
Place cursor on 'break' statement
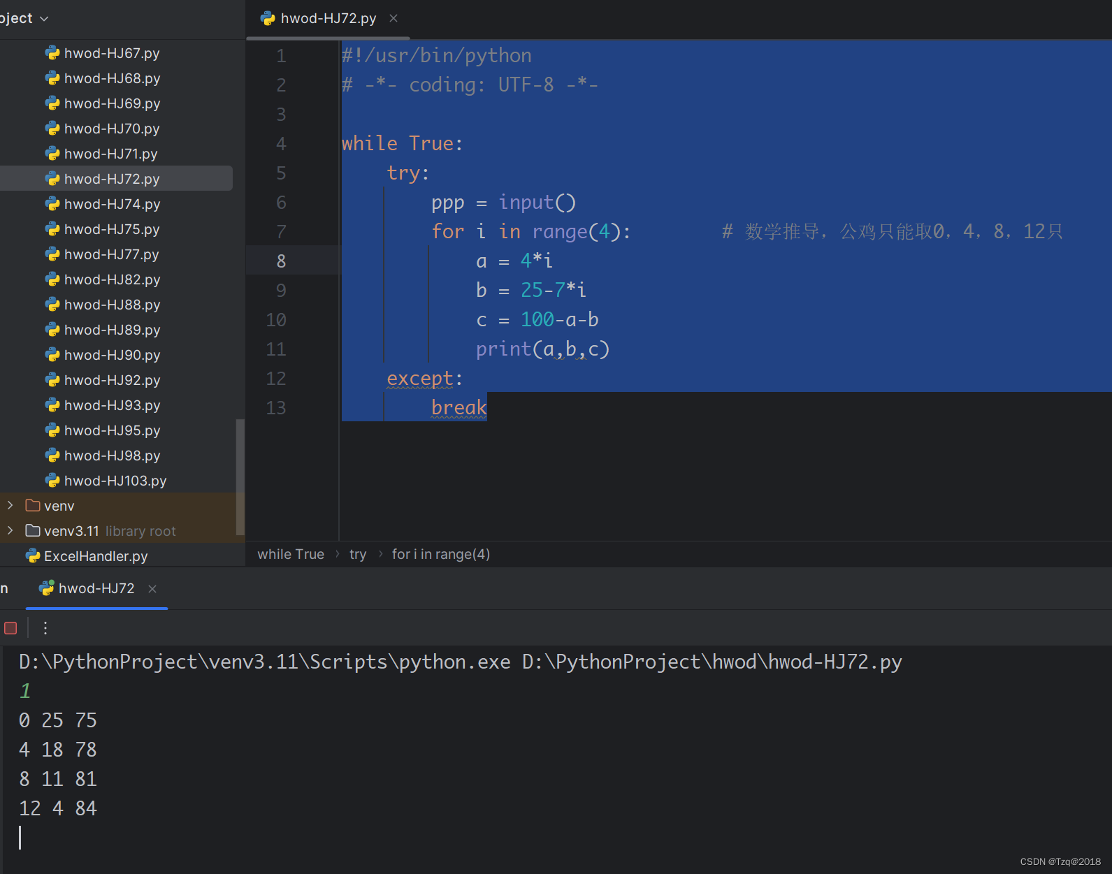coord(459,407)
